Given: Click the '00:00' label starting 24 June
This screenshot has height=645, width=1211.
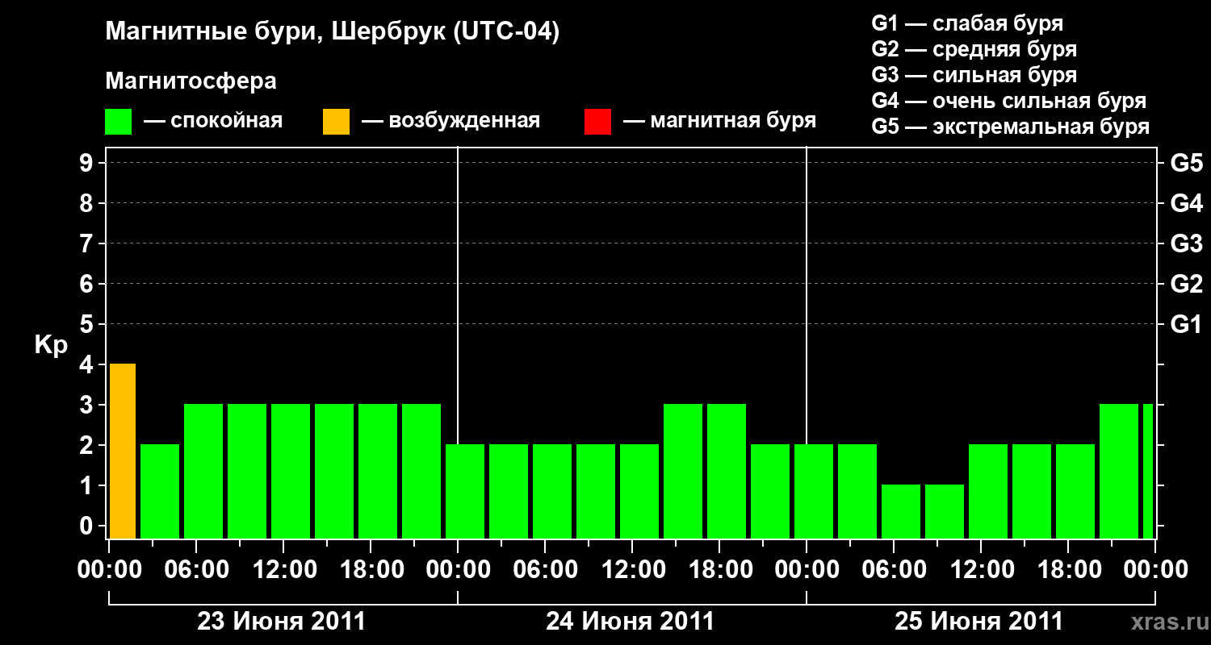Looking at the screenshot, I should 458,569.
